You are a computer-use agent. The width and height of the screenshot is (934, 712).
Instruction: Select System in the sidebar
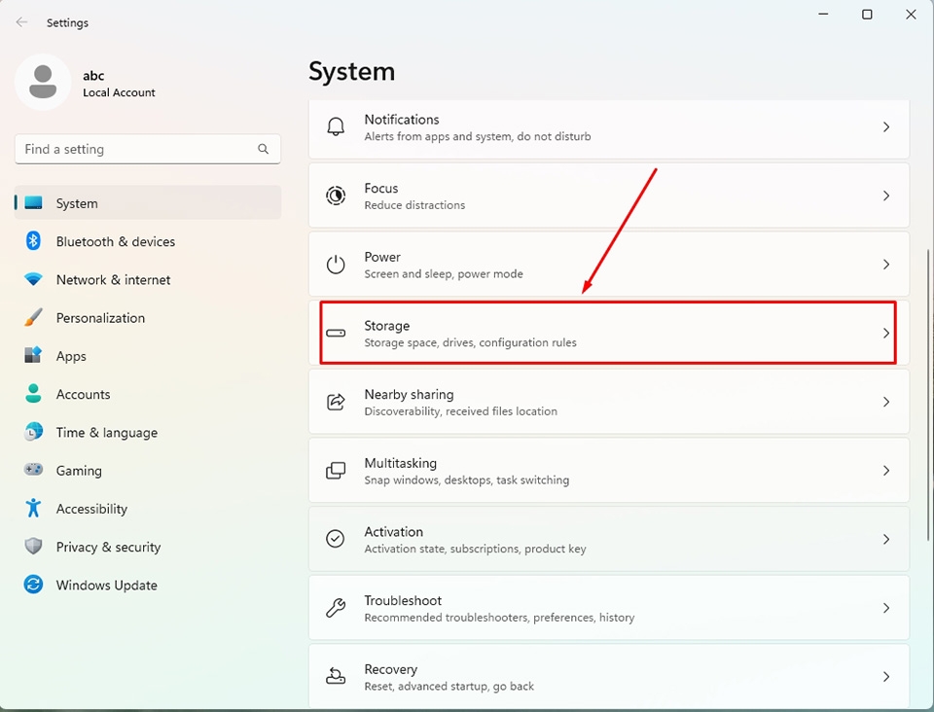(x=148, y=203)
